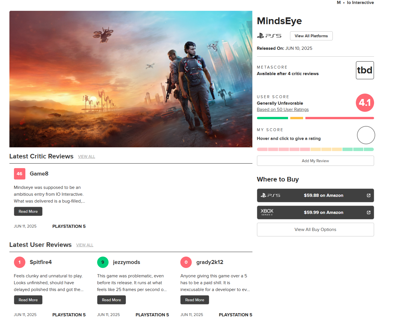Click jezzymods' score 9 badge
Viewport: 398px width, 324px height.
(103, 262)
